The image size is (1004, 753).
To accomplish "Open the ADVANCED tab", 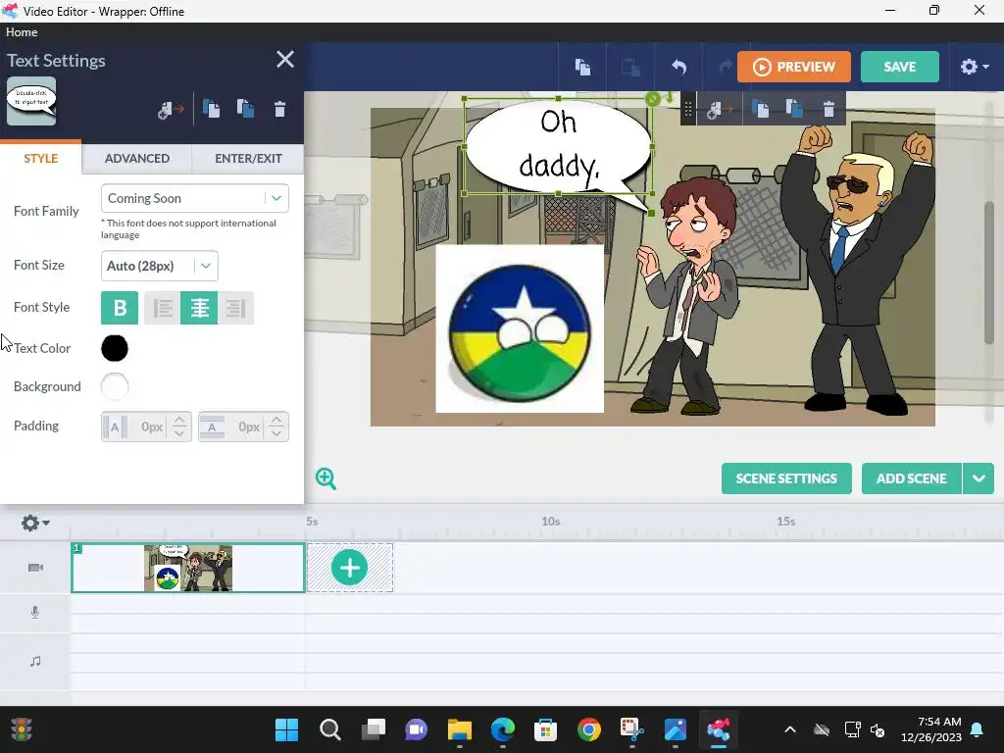I will point(137,158).
